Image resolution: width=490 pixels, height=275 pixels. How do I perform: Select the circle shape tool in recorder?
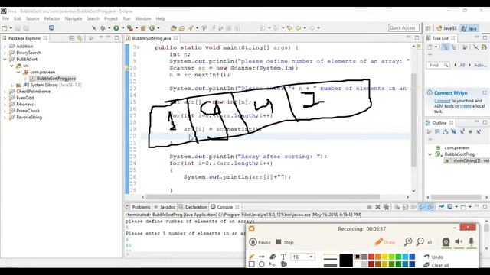[x=262, y=264]
